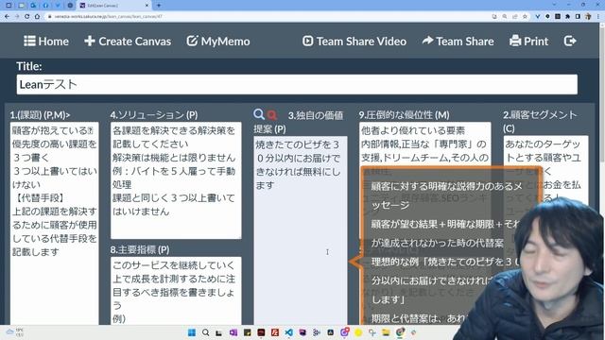The width and height of the screenshot is (605, 340).
Task: Click the 9.圧倒的な優位性 text area
Action: tap(424, 144)
